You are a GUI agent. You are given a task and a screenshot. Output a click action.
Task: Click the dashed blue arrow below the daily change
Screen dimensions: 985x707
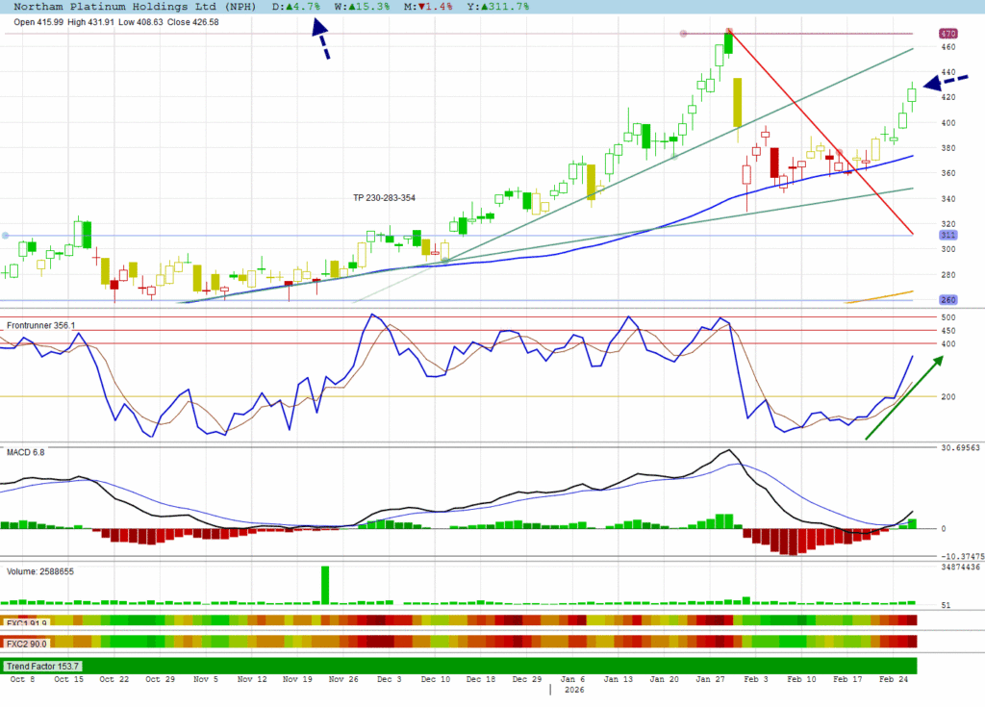(x=321, y=40)
